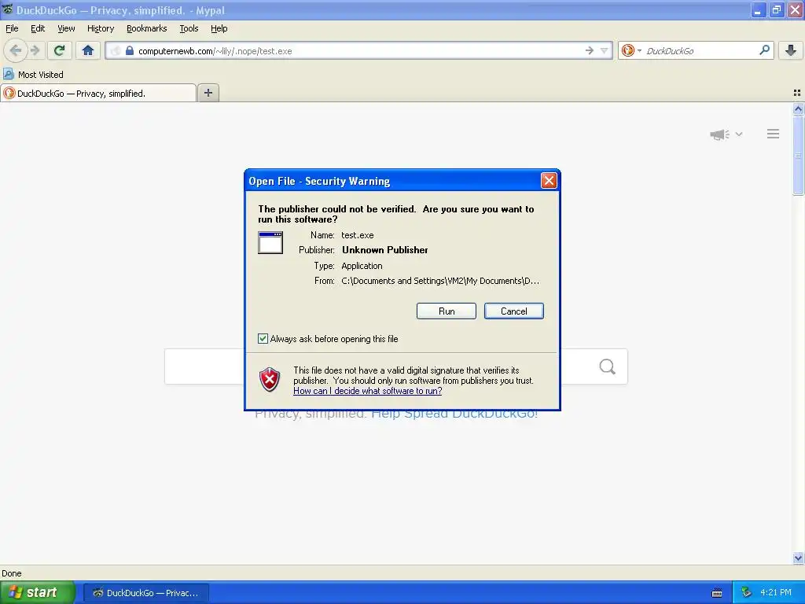Open the Bookmarks menu

pos(147,28)
